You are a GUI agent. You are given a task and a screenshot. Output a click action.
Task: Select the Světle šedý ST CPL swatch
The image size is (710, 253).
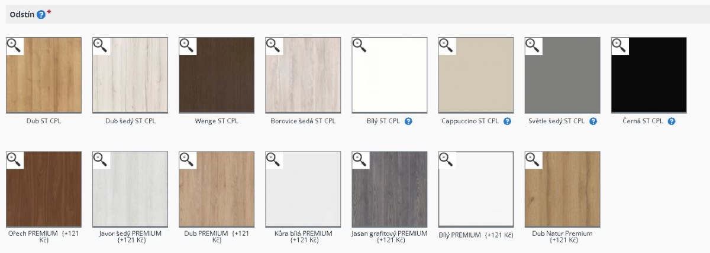coord(562,75)
